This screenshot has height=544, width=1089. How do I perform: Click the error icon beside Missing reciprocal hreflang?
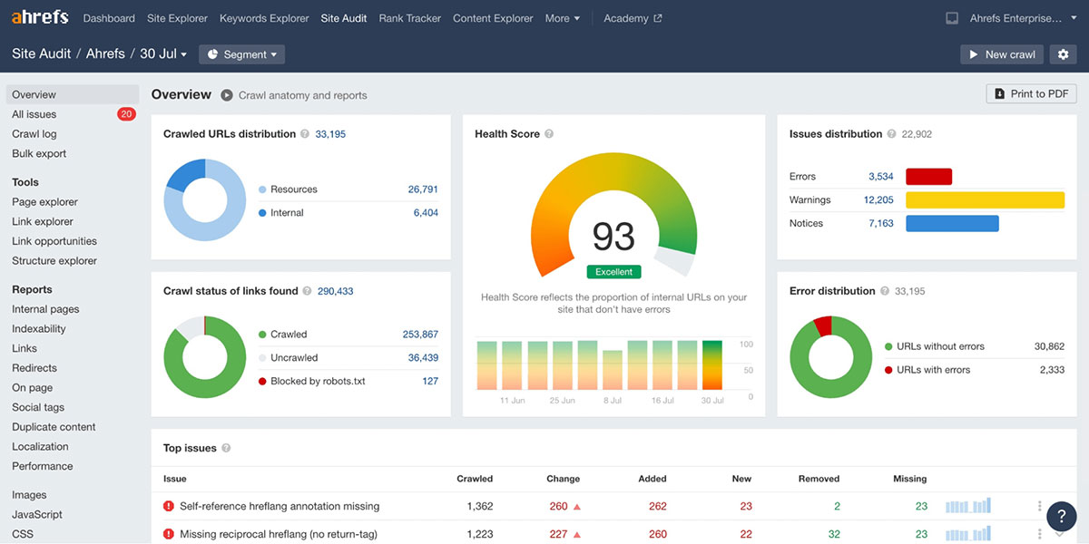click(x=167, y=533)
